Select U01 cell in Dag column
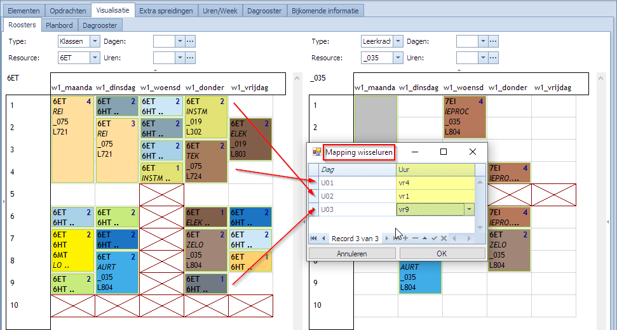 tap(357, 183)
